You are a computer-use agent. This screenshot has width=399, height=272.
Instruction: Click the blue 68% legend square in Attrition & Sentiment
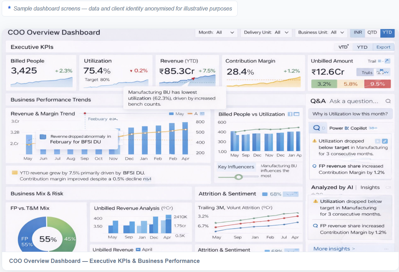point(265,194)
